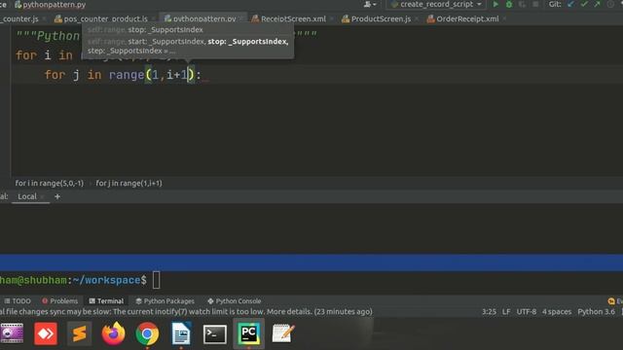Open the Terminal app in the dock
The width and height of the screenshot is (623, 350).
point(215,333)
